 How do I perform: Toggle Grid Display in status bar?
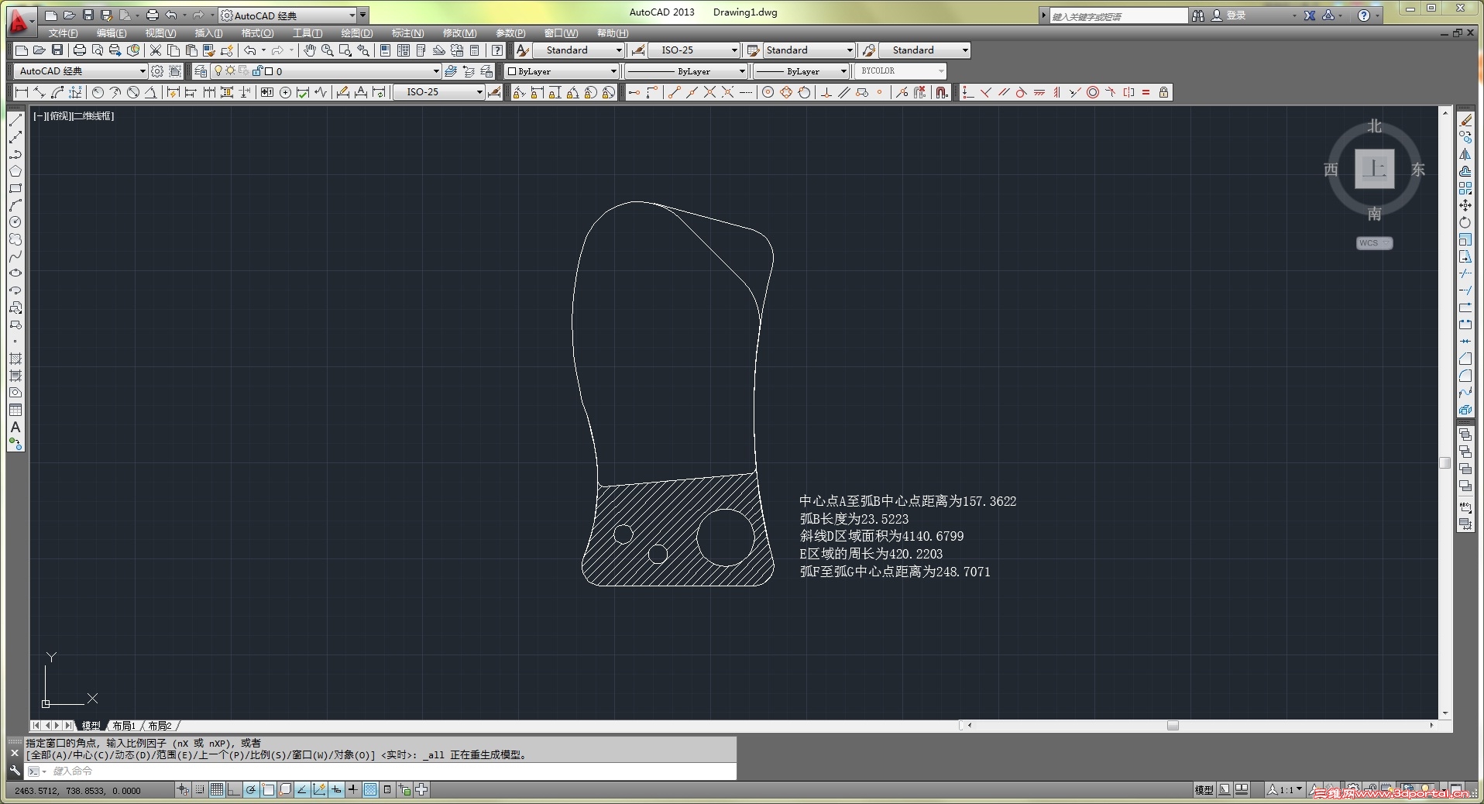coord(217,790)
